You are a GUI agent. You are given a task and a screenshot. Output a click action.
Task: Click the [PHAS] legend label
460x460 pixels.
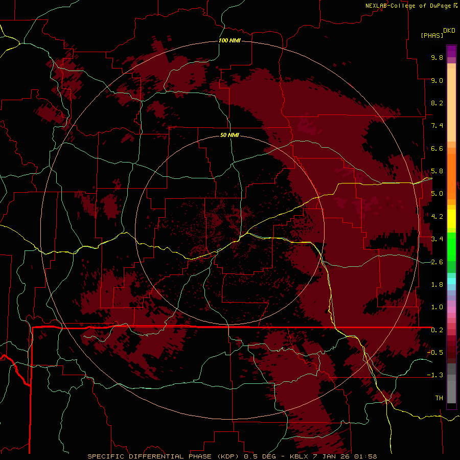[x=432, y=35]
